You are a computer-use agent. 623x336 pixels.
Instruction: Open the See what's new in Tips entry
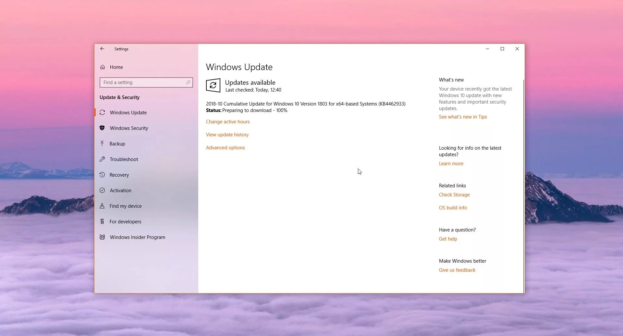(x=463, y=117)
